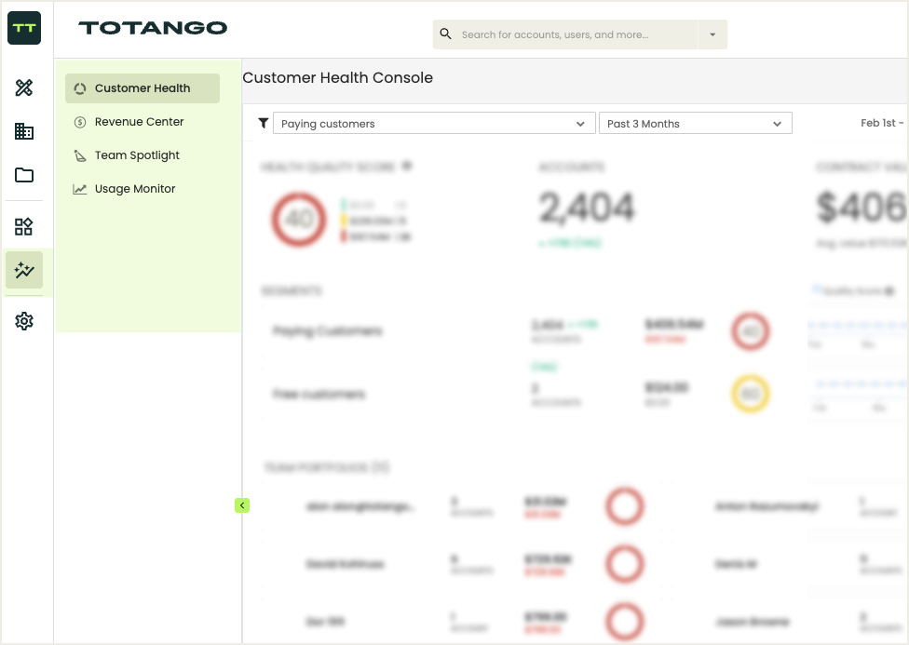The height and width of the screenshot is (645, 909).
Task: Open the grid widgets icon in the sidebar
Action: (24, 226)
